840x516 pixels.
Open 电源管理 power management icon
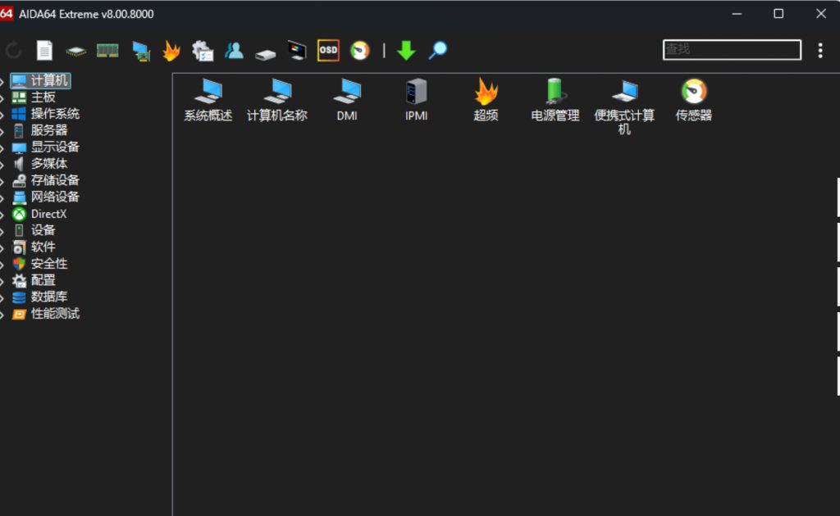pyautogui.click(x=555, y=100)
